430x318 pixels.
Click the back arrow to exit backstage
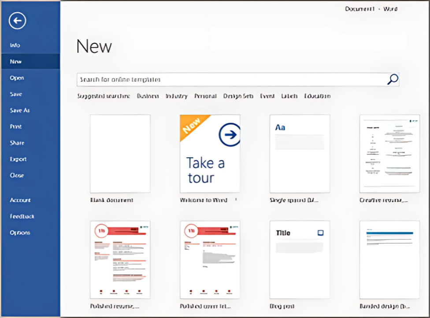(17, 21)
